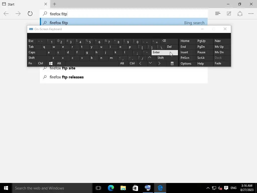Screen dimensions: 257x193
Task: Click the Pause key
Action: [x=204, y=52]
